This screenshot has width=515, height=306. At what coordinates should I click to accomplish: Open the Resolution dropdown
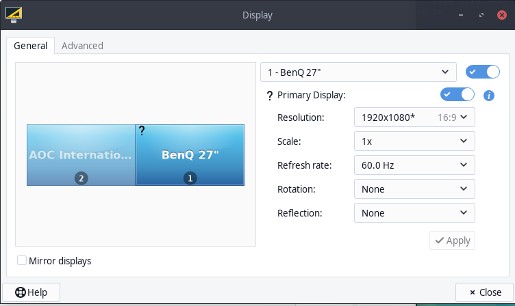coord(414,117)
